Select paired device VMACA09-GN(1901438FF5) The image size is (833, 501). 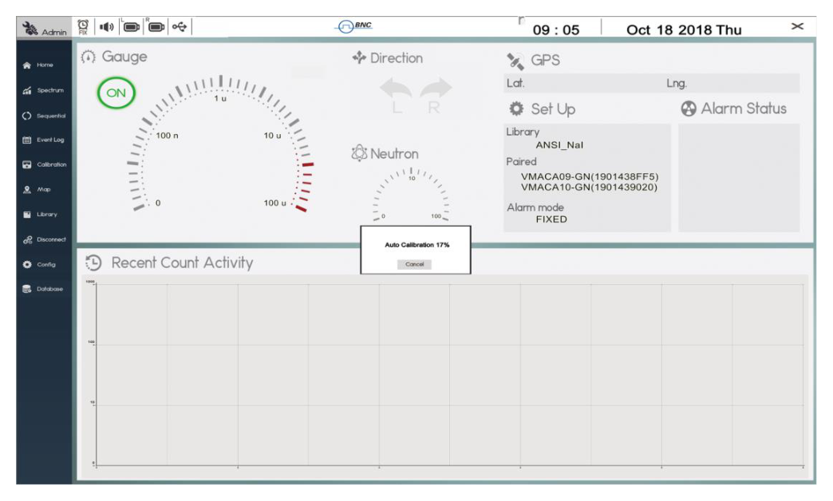[x=590, y=176]
